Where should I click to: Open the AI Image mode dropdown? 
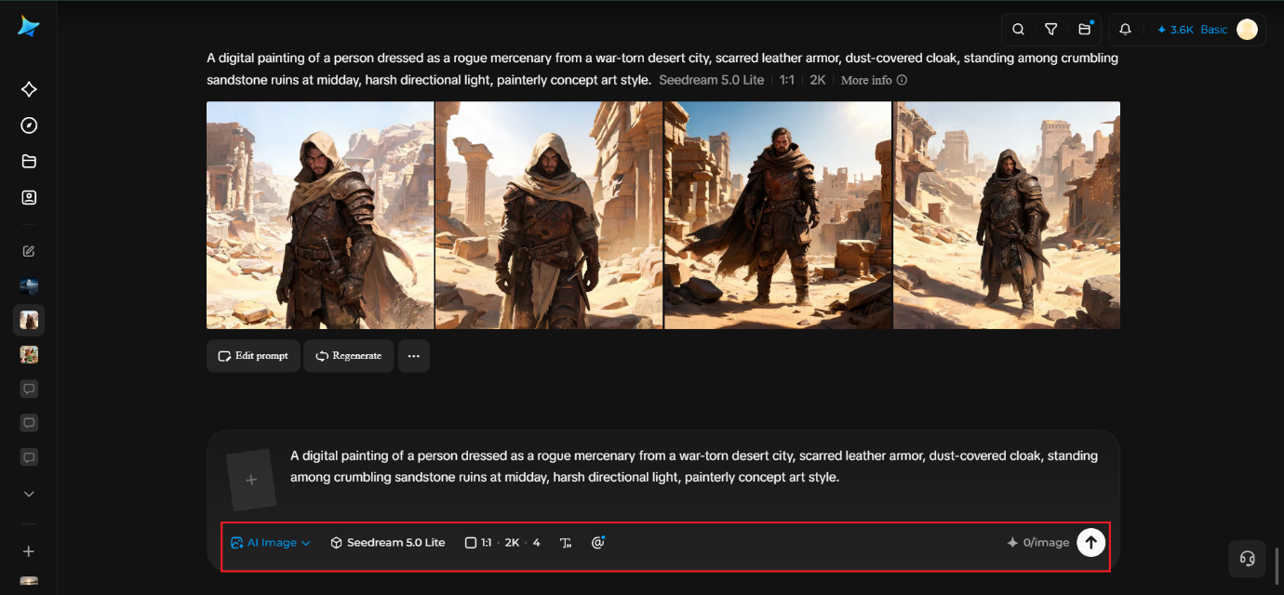(x=271, y=543)
